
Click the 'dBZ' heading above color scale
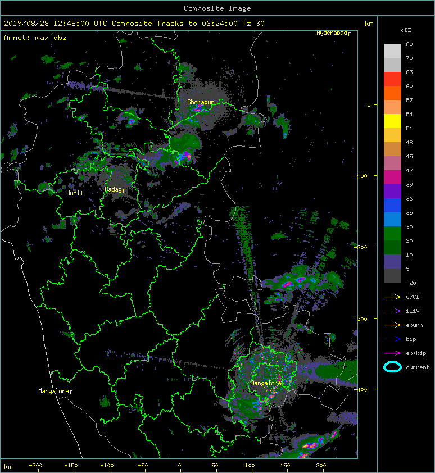pyautogui.click(x=406, y=30)
